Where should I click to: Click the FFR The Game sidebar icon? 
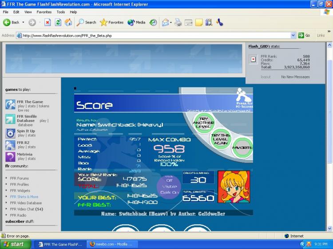[x=10, y=104]
